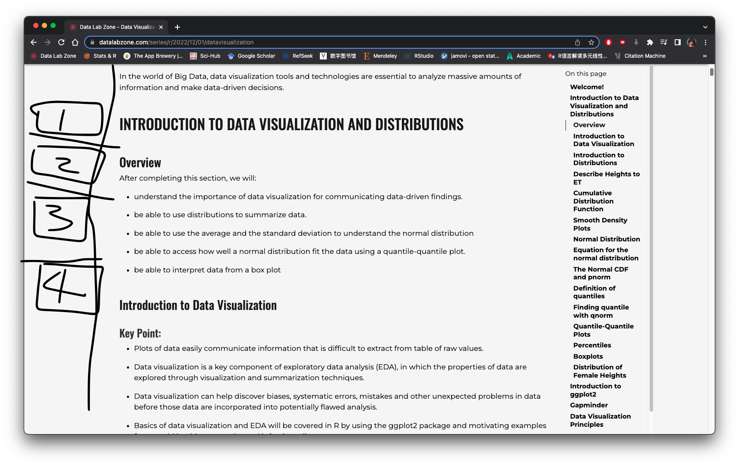Jump to Introduction to Data Visualization subsection

(x=603, y=140)
